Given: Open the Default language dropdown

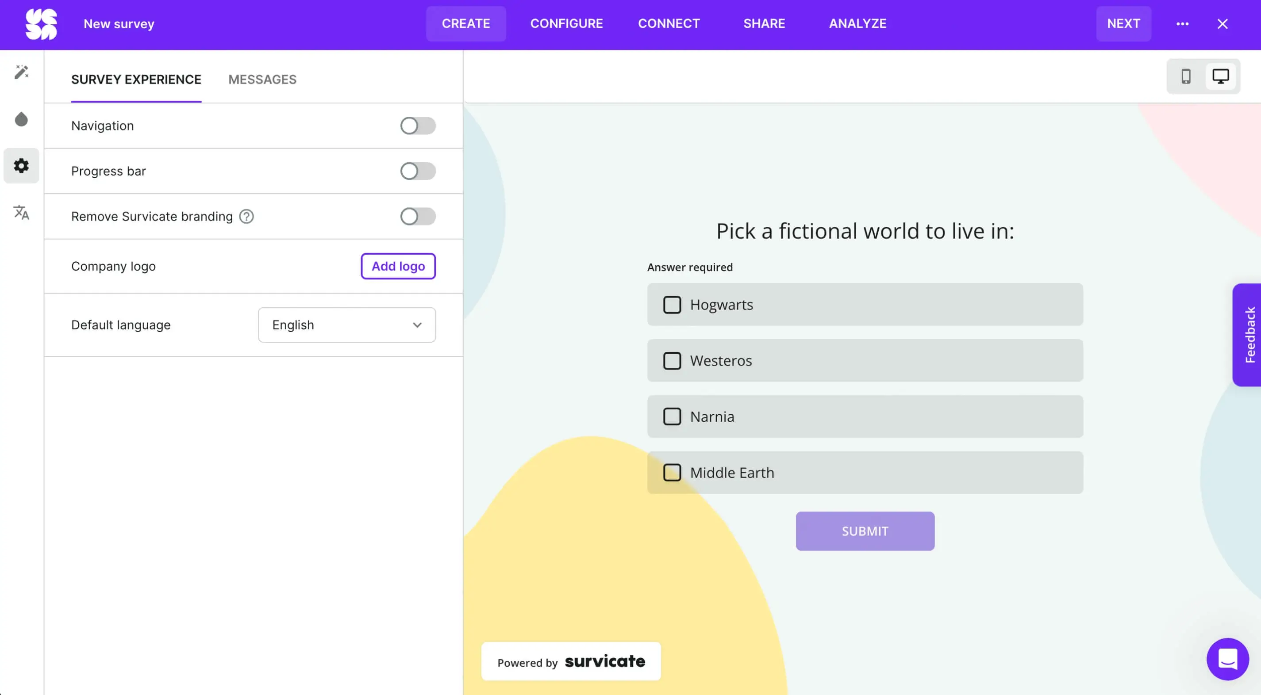Looking at the screenshot, I should tap(346, 325).
